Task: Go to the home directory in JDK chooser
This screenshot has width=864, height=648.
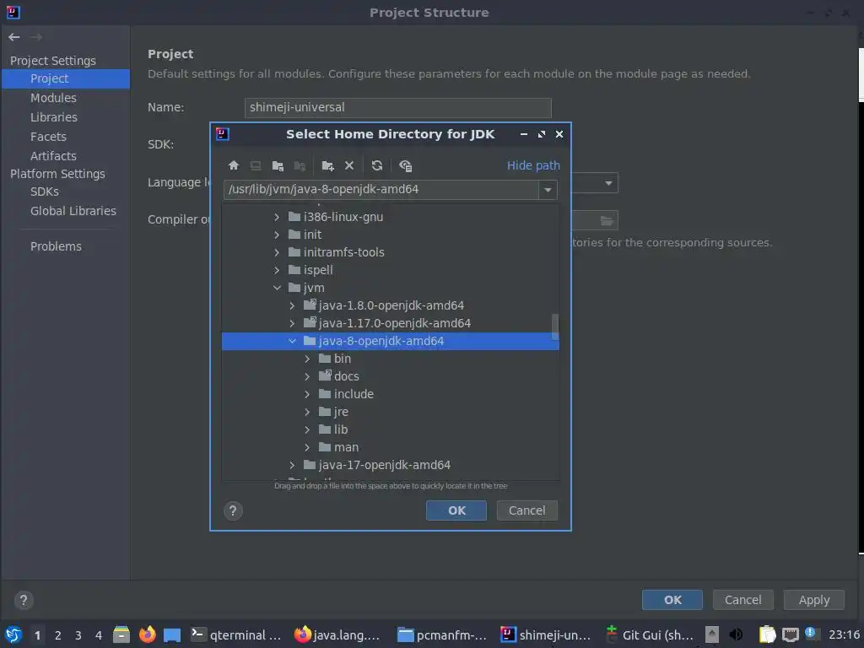Action: pos(233,165)
